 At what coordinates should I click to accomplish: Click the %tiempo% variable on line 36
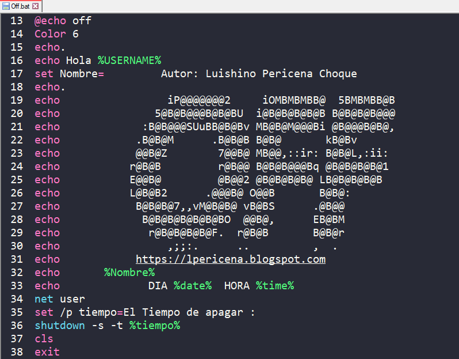pos(155,326)
